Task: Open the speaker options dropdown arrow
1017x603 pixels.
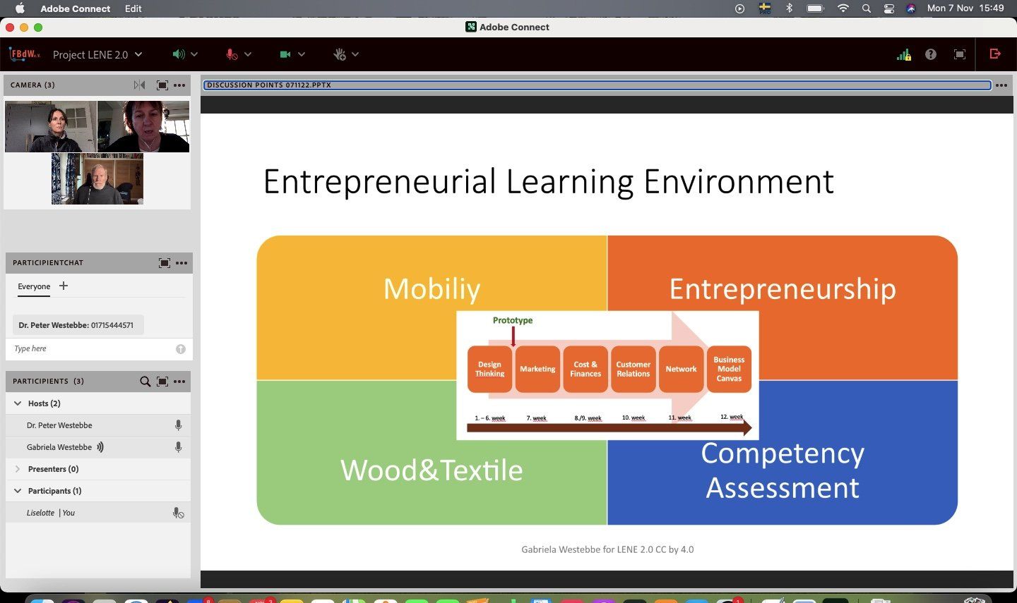Action: tap(194, 54)
